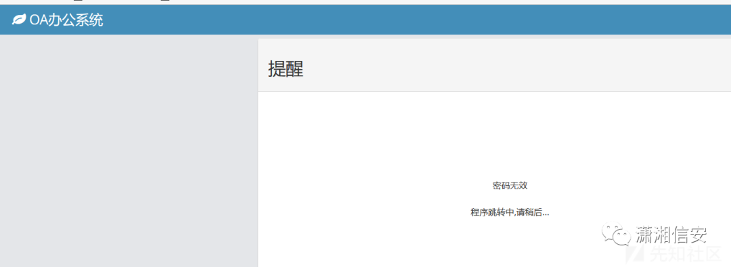Click the OA letters beside leaf icon
This screenshot has height=267, width=731.
(x=38, y=20)
